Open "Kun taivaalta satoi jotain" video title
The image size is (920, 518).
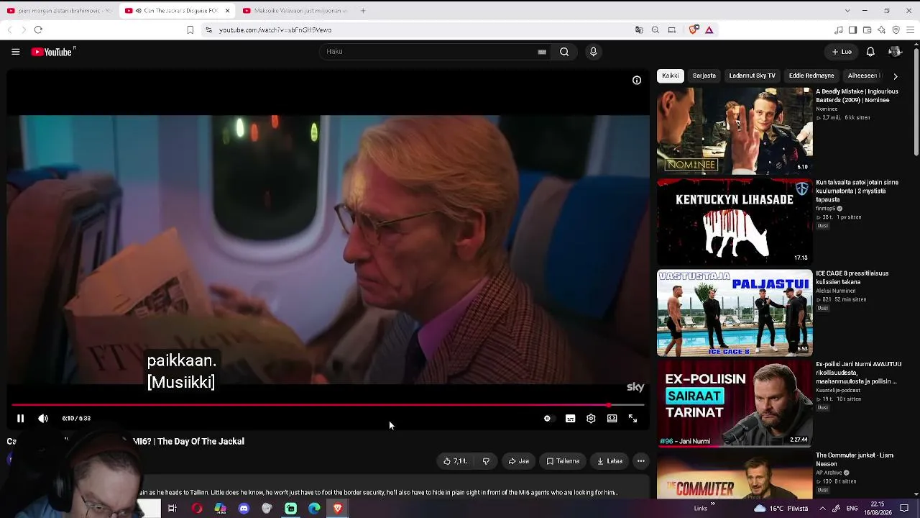[x=857, y=191]
